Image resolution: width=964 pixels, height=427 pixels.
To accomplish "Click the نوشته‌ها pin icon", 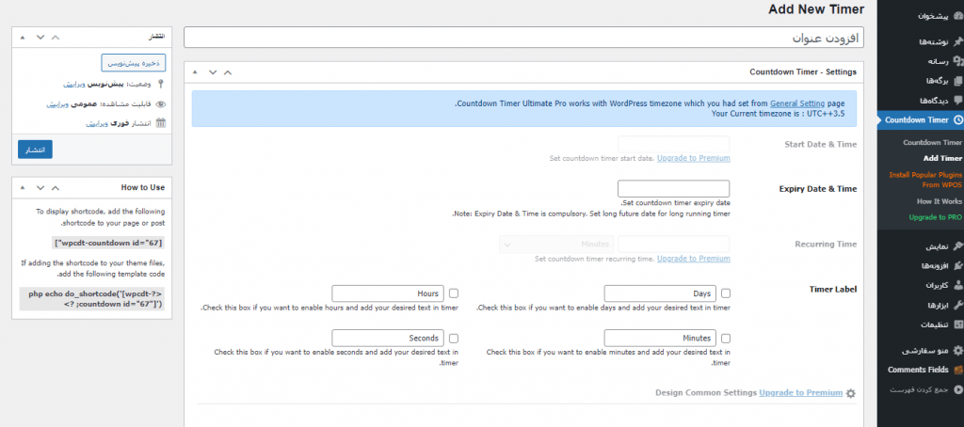I will [957, 41].
